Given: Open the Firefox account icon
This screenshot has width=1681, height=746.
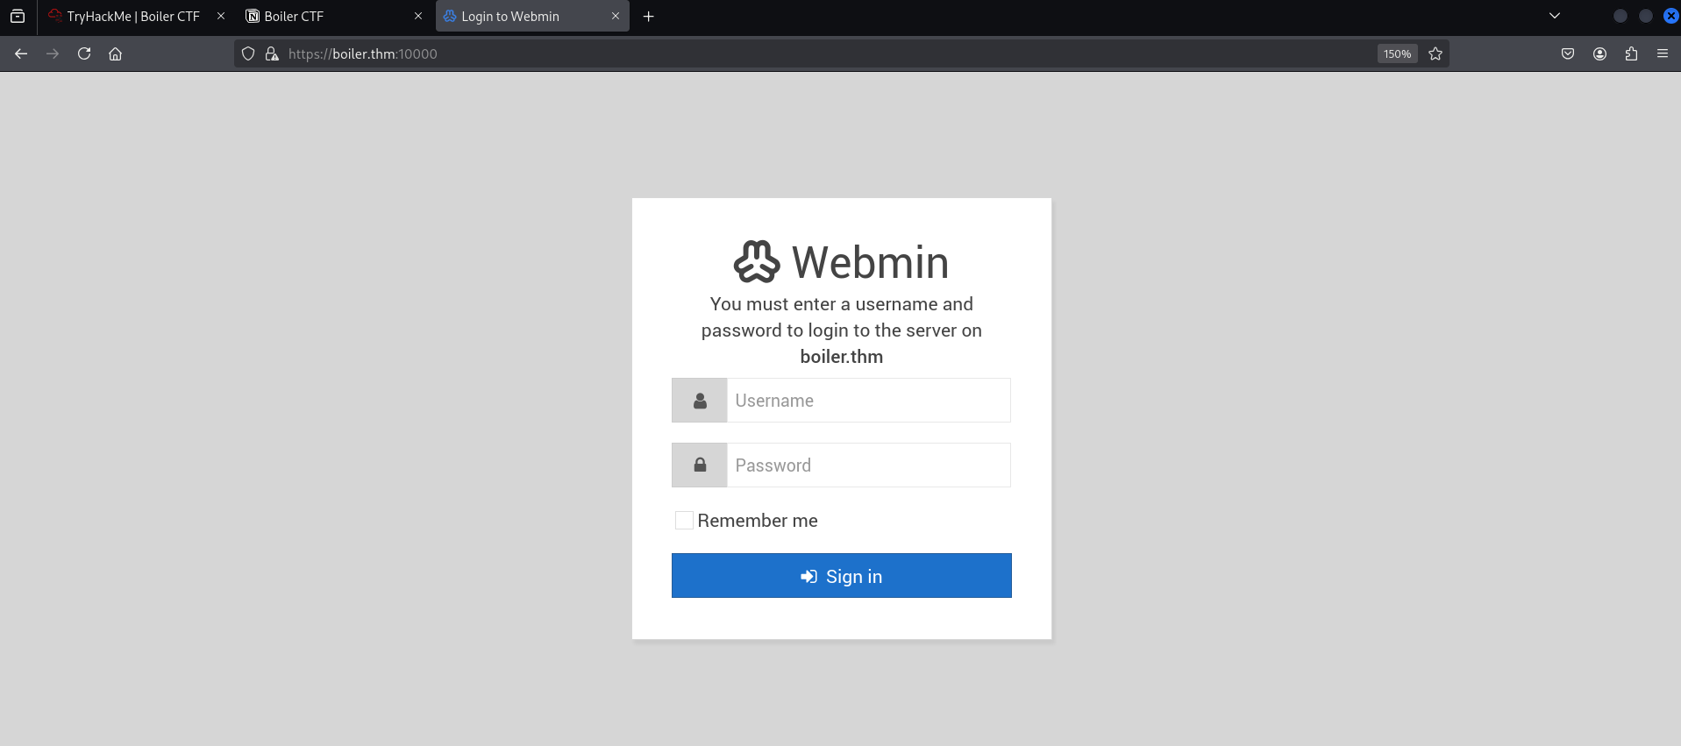Looking at the screenshot, I should [x=1599, y=53].
